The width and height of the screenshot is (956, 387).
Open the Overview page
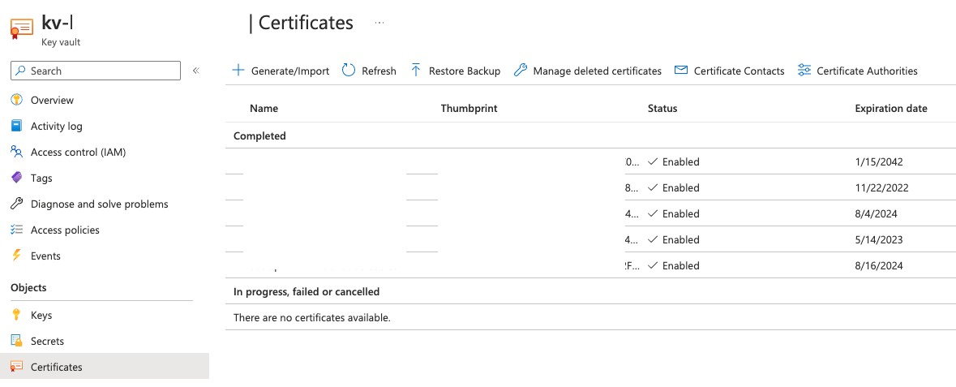[52, 100]
